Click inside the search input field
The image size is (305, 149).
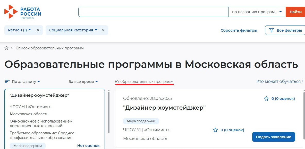coord(153,12)
